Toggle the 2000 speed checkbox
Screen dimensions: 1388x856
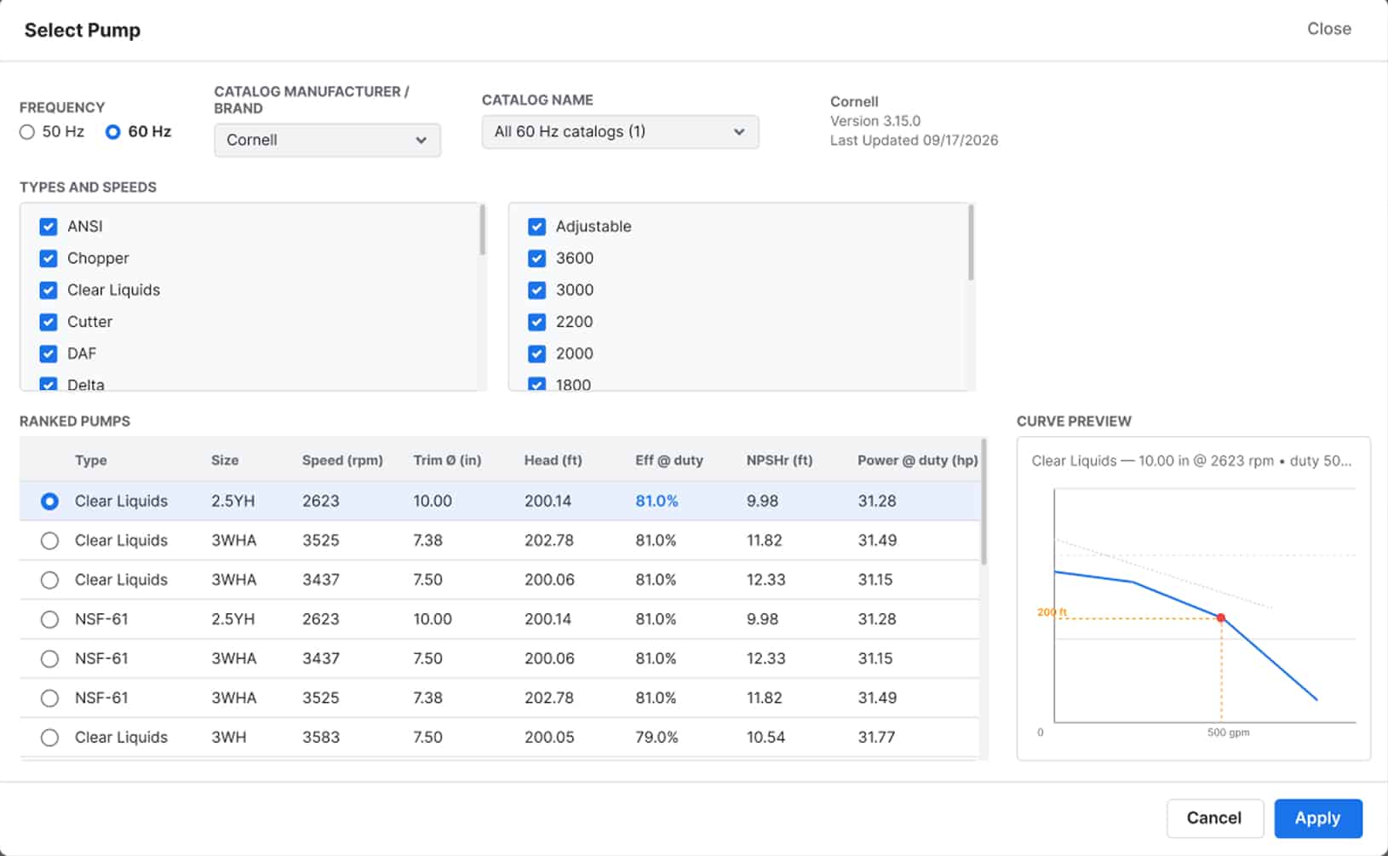coord(536,353)
